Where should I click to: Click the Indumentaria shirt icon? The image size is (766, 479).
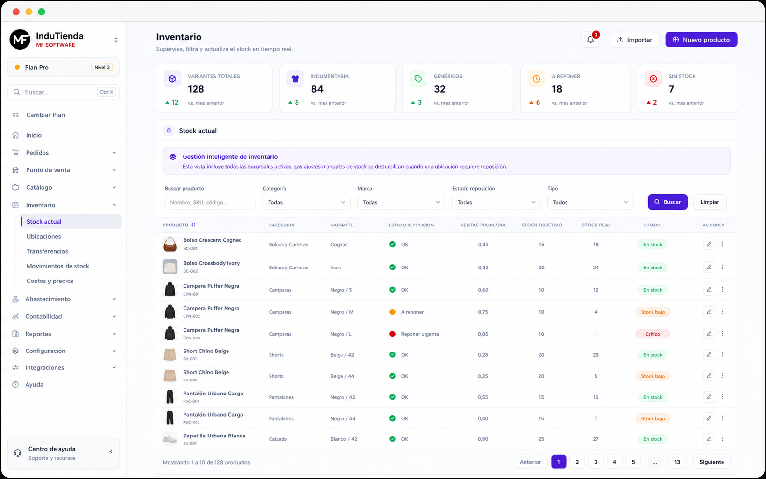(x=295, y=79)
